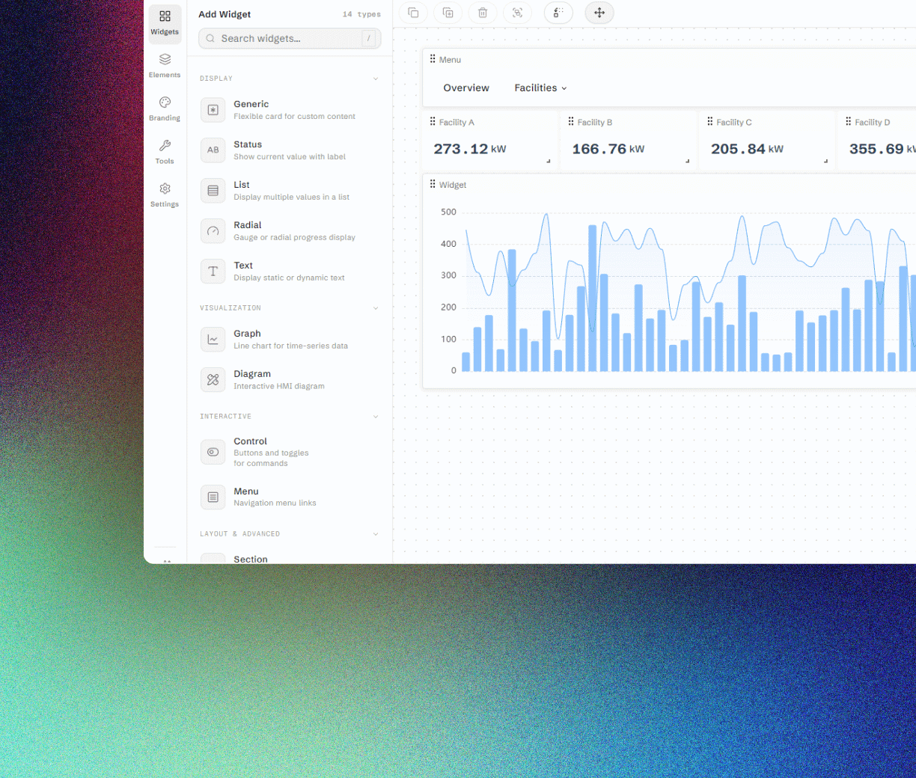The image size is (916, 778).
Task: Click the '14 types' label
Action: point(361,14)
